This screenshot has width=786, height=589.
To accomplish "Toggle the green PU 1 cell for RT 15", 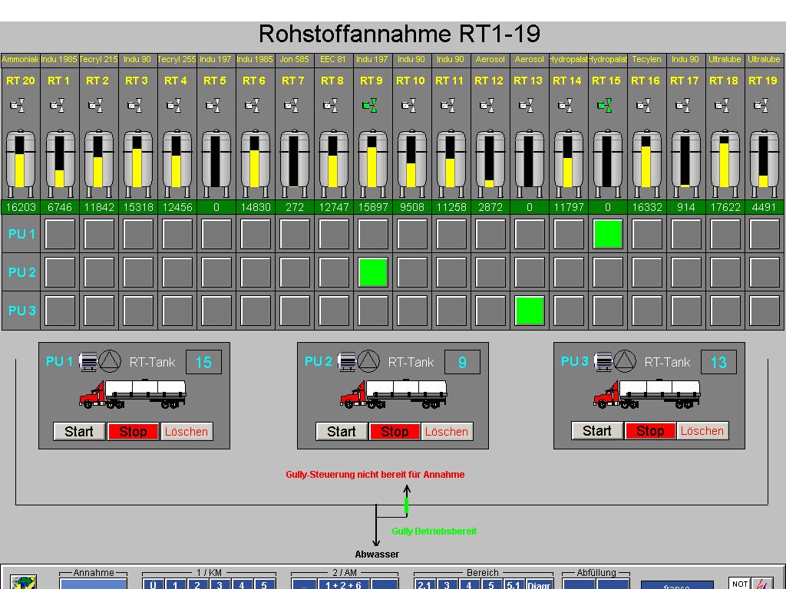I will pos(607,234).
